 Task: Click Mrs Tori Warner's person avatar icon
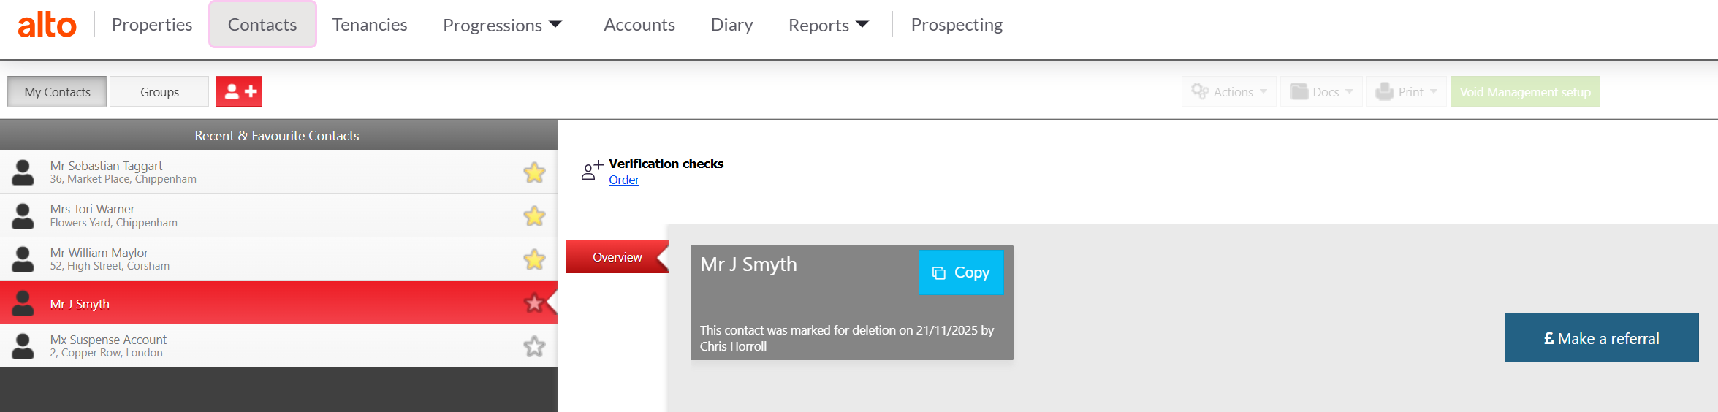pos(23,215)
